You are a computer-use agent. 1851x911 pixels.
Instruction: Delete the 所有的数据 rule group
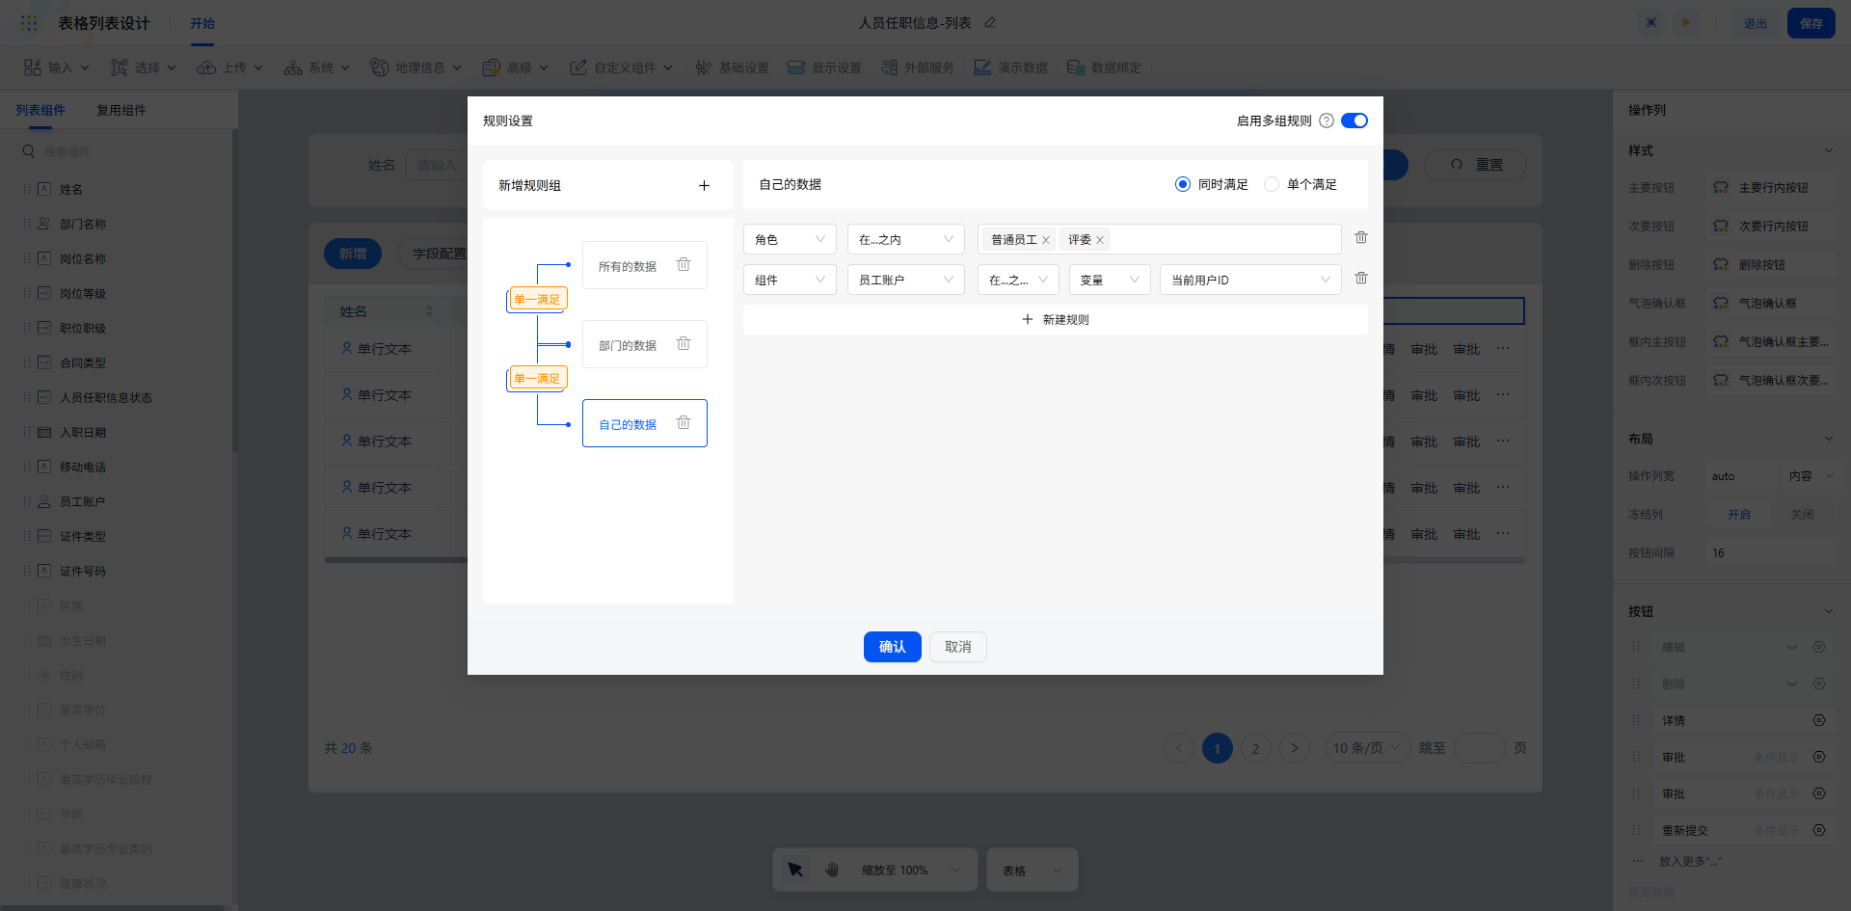(684, 265)
